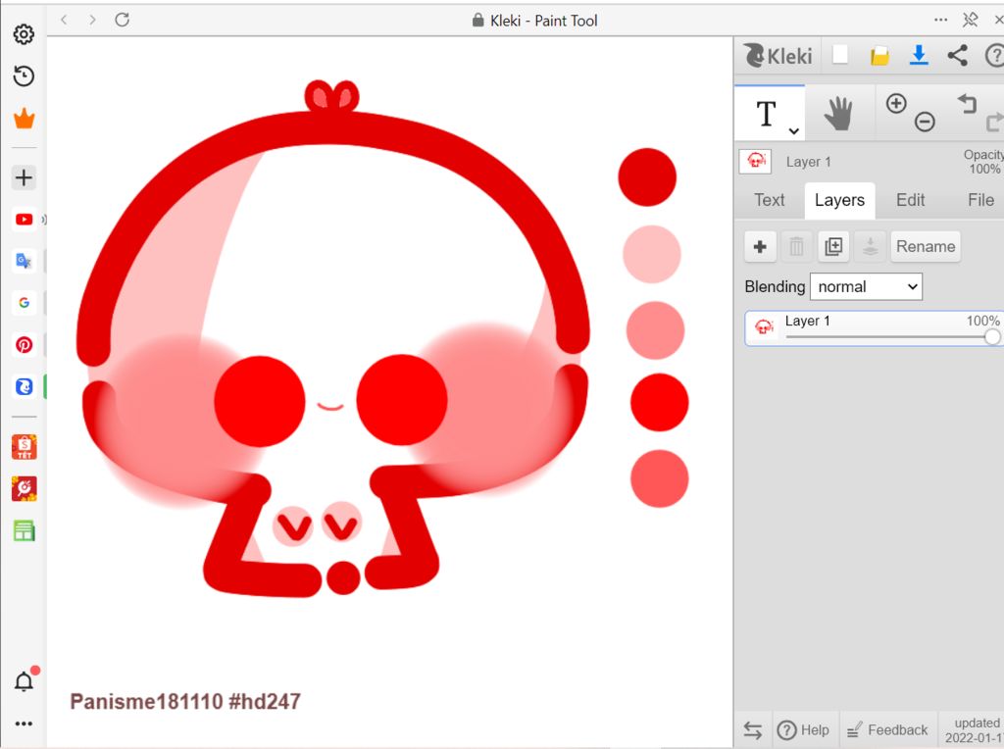Image resolution: width=1004 pixels, height=749 pixels.
Task: Click the orange crown icon in sidebar
Action: pyautogui.click(x=24, y=119)
